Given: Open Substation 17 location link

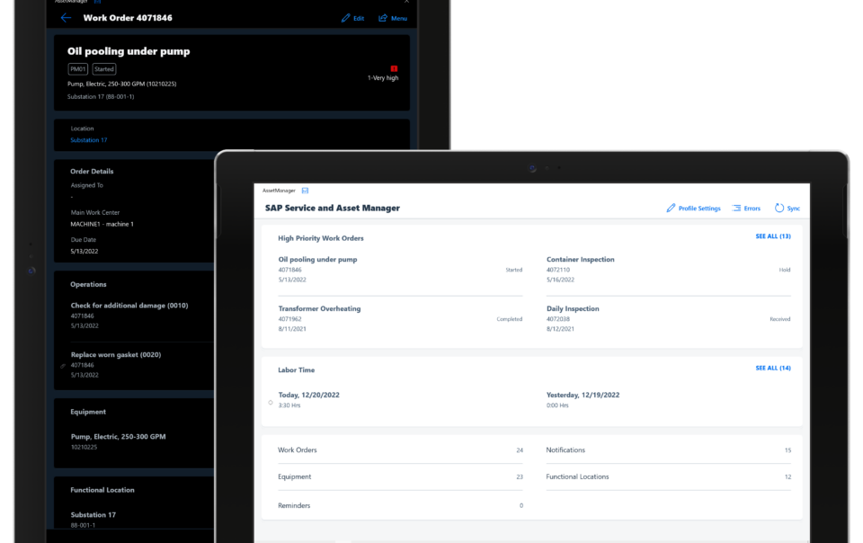Looking at the screenshot, I should coord(89,139).
